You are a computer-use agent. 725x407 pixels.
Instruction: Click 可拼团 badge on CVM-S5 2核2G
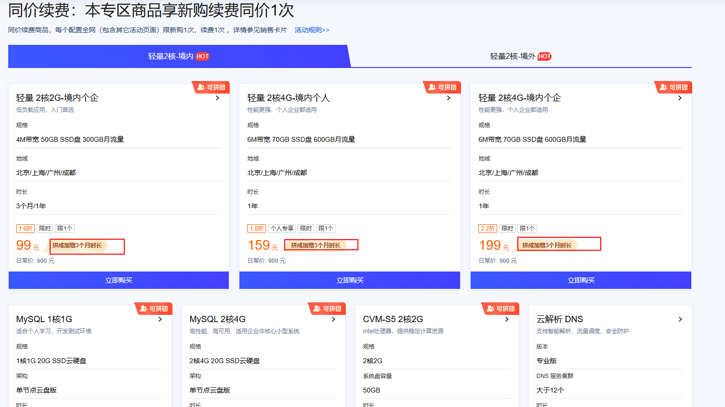[501, 309]
